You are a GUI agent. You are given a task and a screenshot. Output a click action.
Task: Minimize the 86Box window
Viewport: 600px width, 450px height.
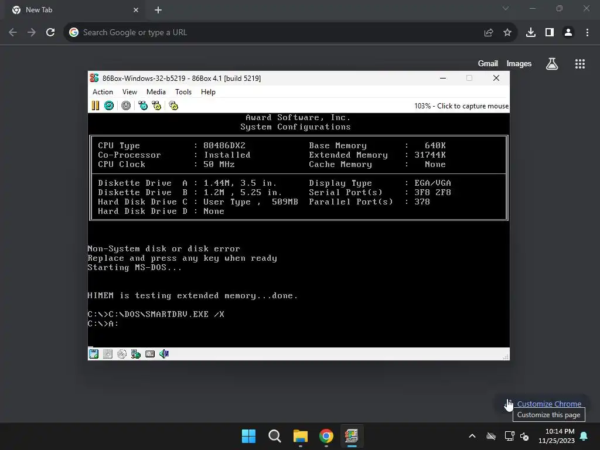click(443, 78)
